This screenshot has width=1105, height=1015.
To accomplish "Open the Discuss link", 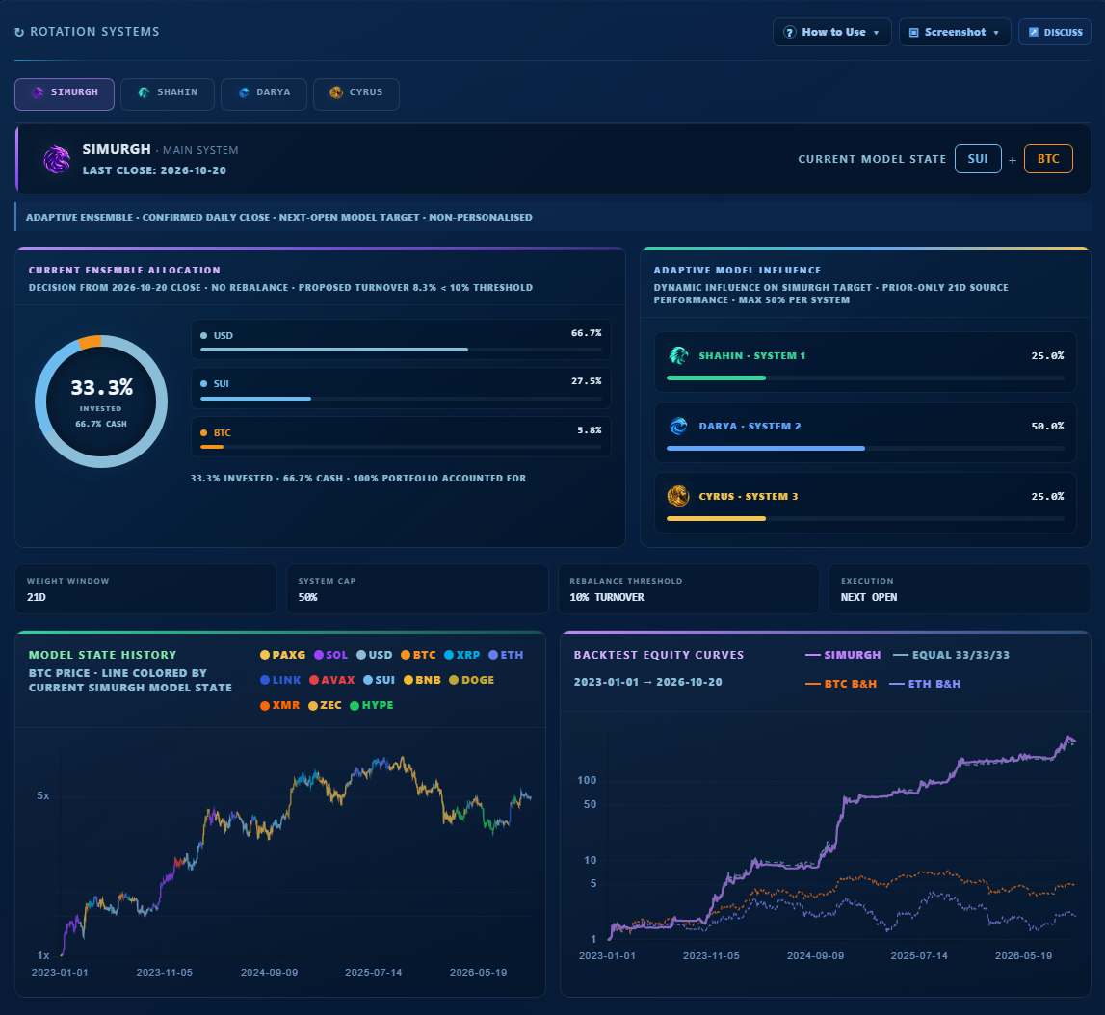I will [1055, 33].
